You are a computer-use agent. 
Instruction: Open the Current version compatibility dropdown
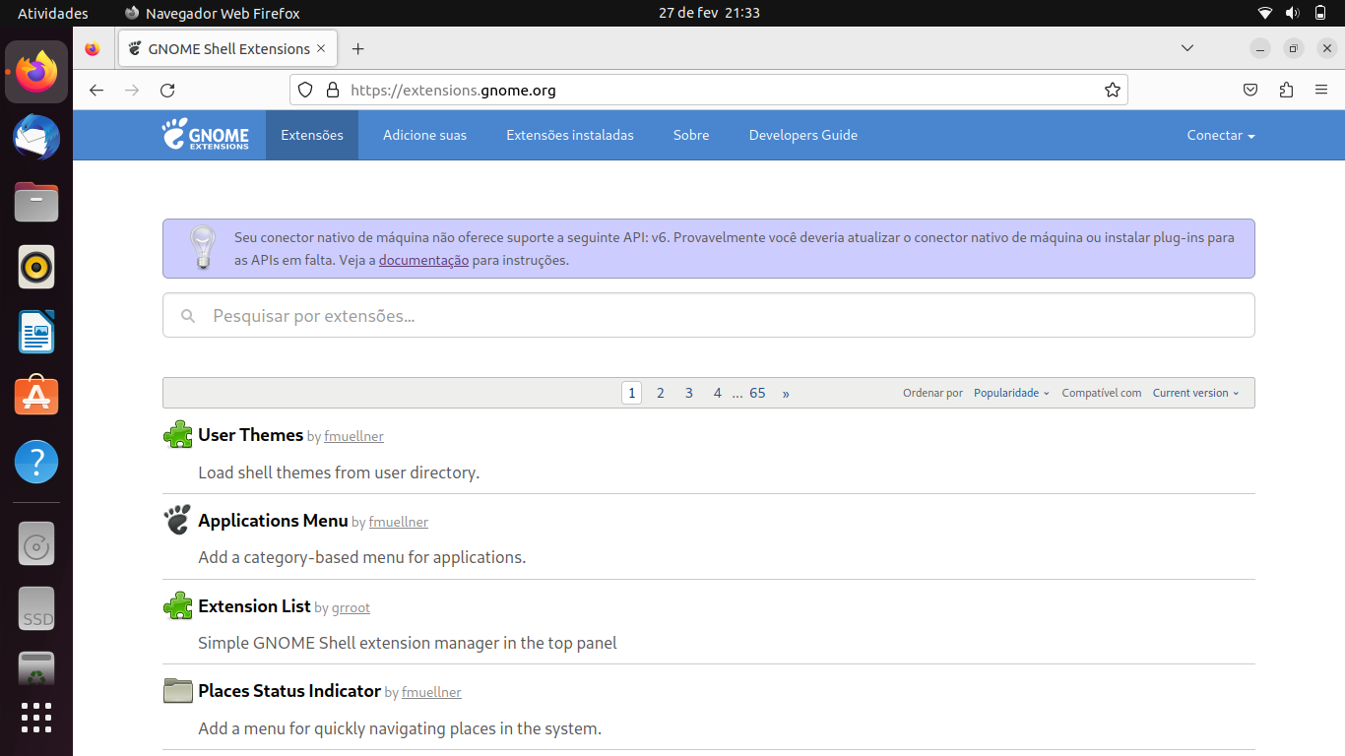1195,393
